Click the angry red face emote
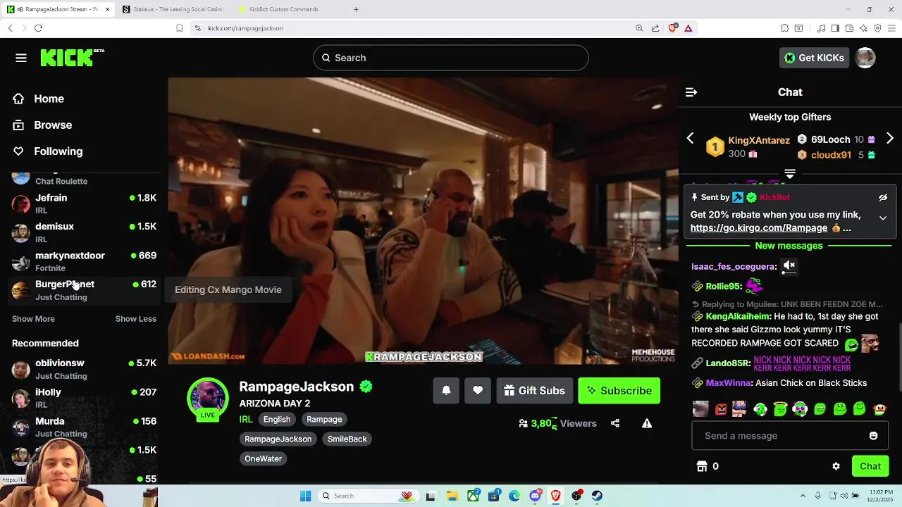 720,408
